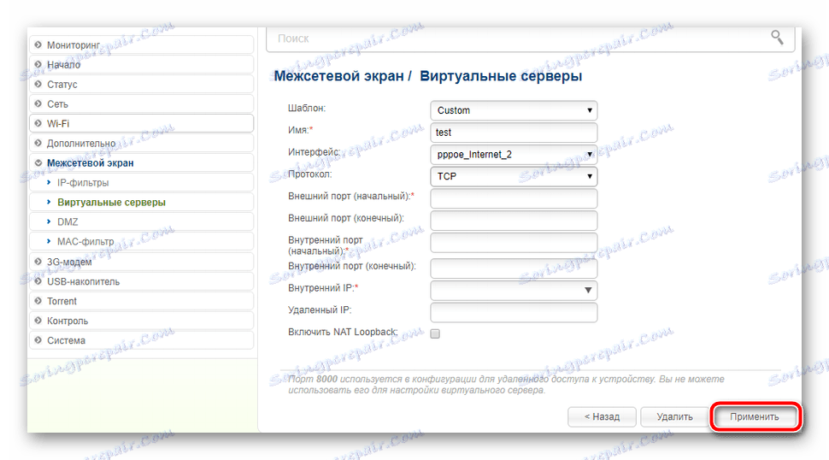Click the Применить button
Screen dimensions: 829x460
(755, 416)
